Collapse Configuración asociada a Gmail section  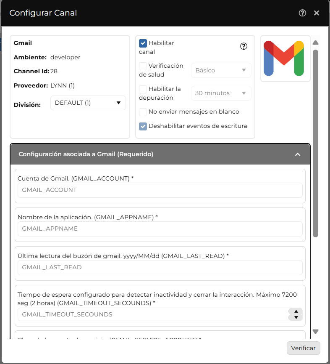[x=298, y=154]
